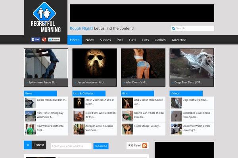Click the email address input field
Viewport: 238px width, 158px height.
pyautogui.click(x=71, y=146)
